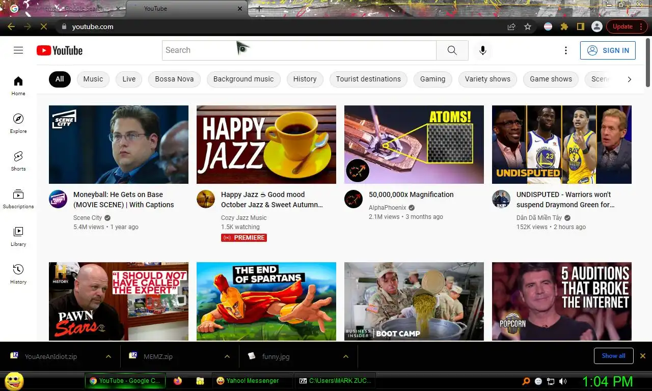The height and width of the screenshot is (391, 652).
Task: Click Show all downloads button
Action: [x=613, y=356]
